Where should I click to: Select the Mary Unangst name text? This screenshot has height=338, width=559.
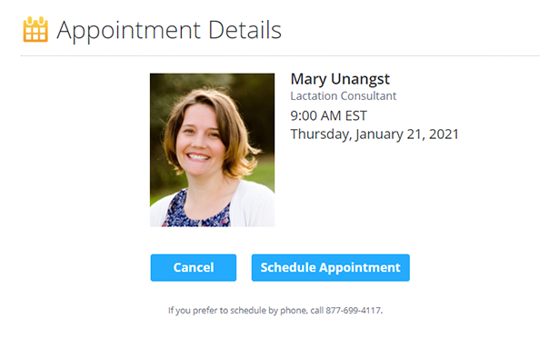point(340,79)
